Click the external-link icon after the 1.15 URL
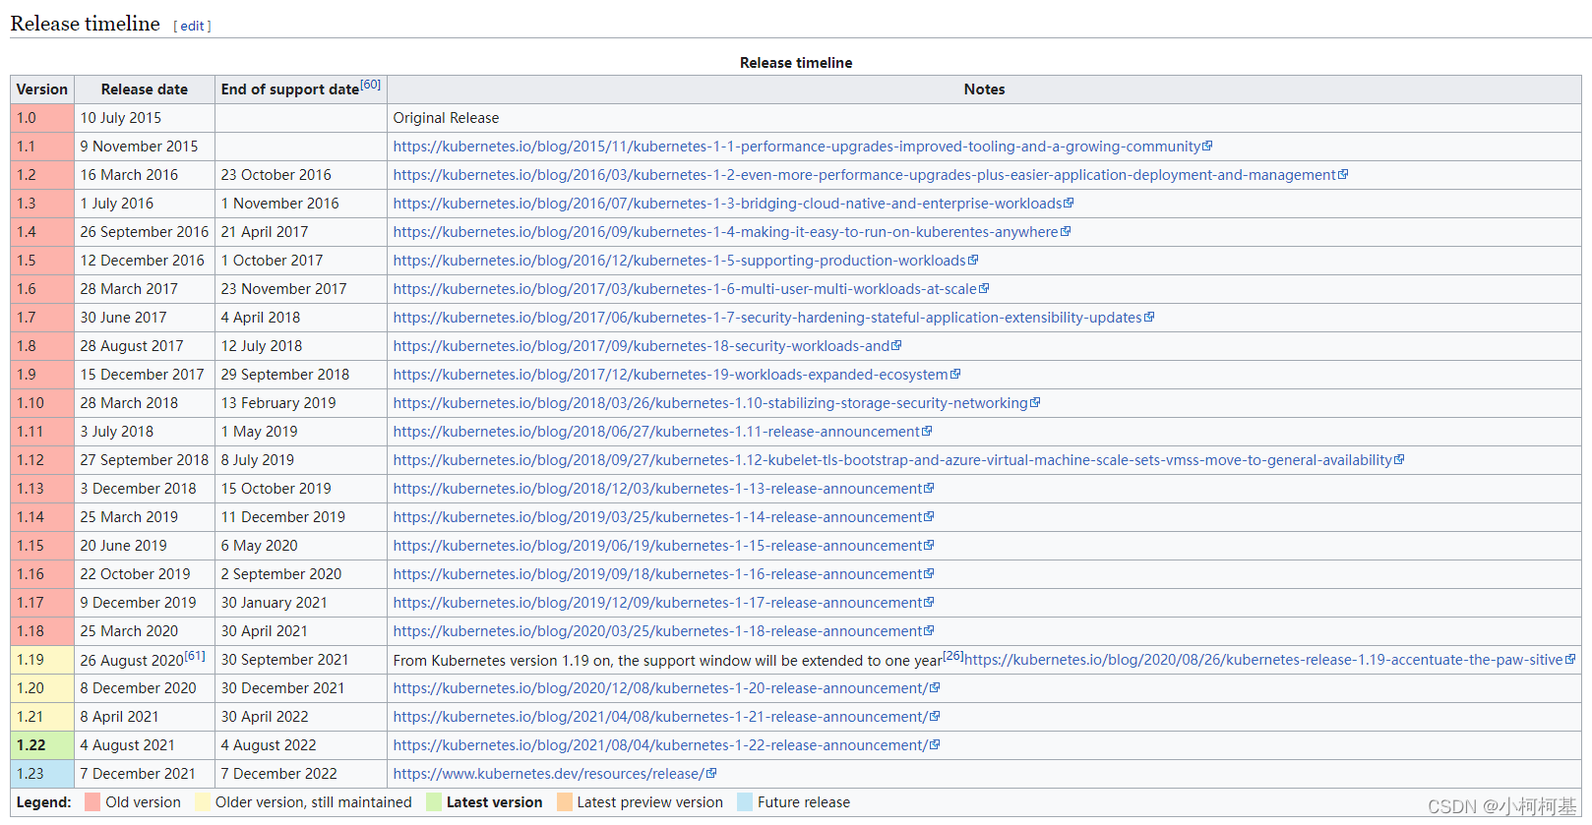The width and height of the screenshot is (1592, 825). pos(929,546)
